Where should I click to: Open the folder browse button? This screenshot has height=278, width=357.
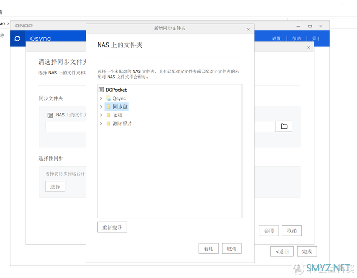284,126
